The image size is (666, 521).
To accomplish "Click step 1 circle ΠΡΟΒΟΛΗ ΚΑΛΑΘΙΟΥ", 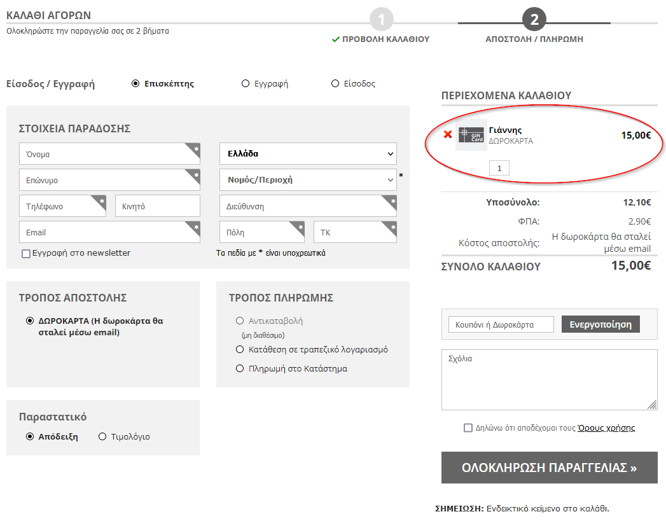I will tap(381, 20).
